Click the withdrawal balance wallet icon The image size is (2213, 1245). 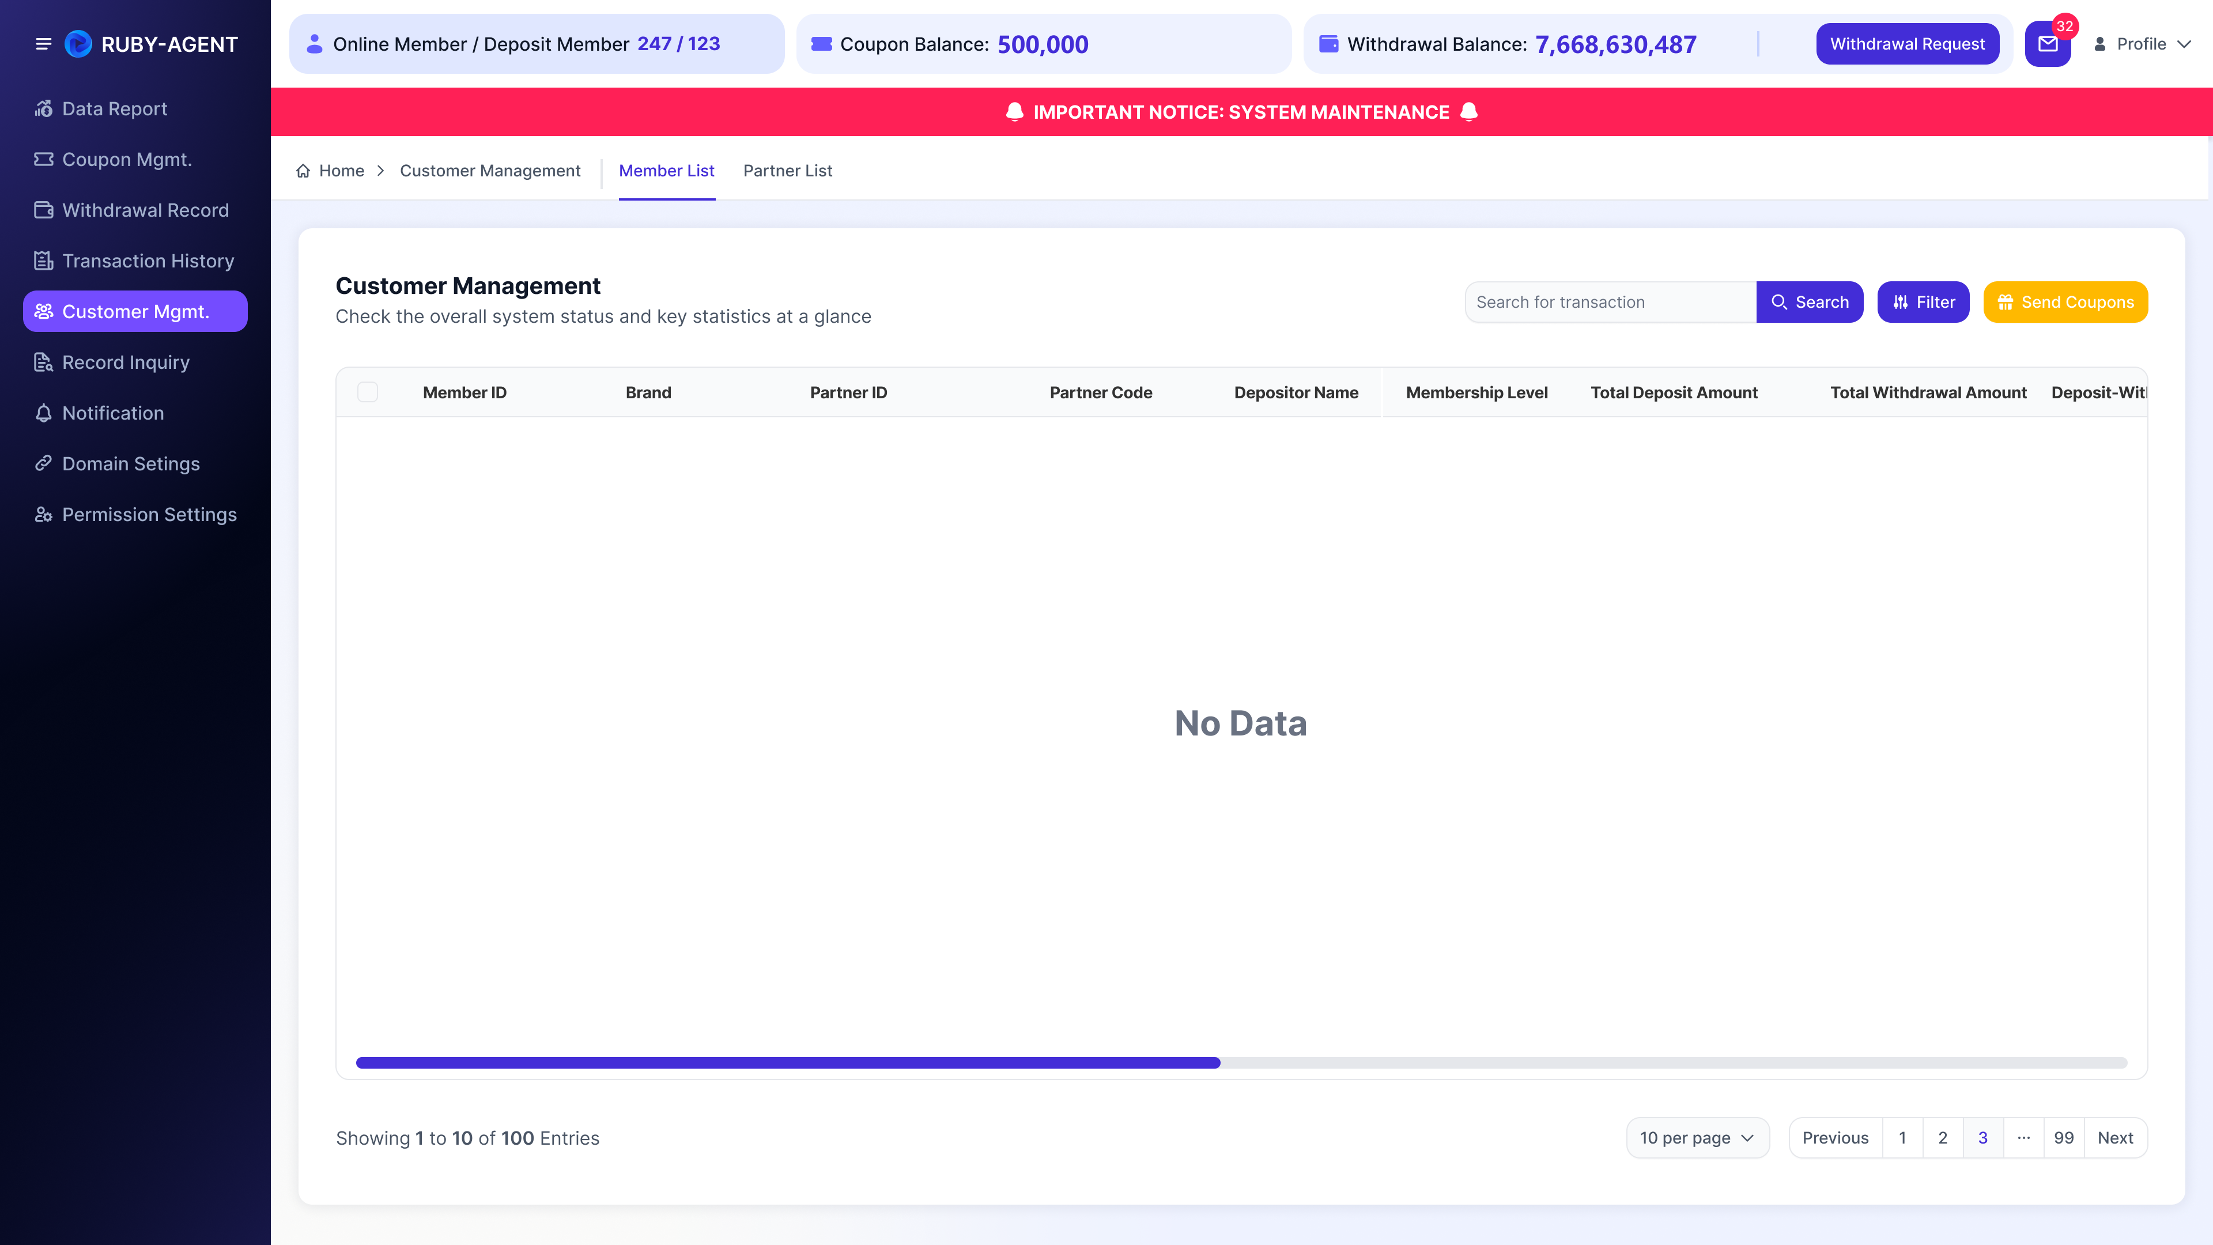[1328, 44]
